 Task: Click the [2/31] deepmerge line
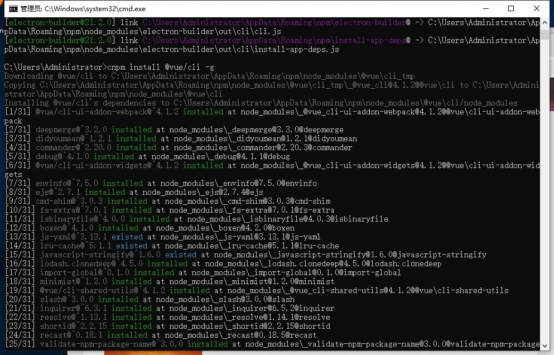[x=174, y=129]
